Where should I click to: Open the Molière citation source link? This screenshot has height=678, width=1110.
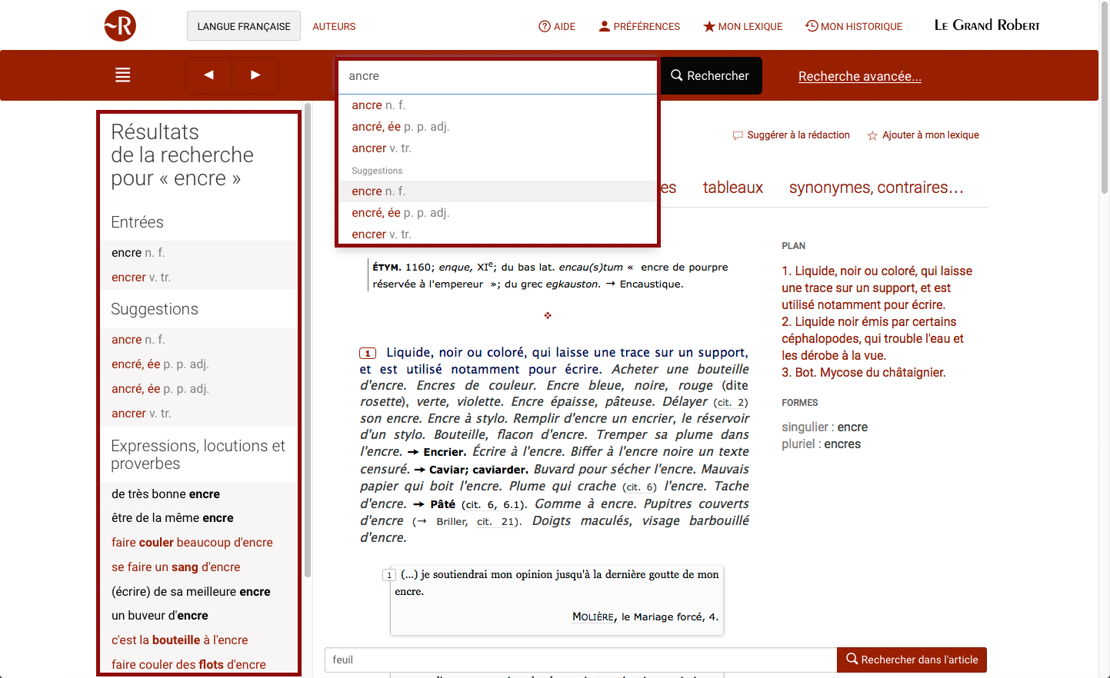point(593,617)
